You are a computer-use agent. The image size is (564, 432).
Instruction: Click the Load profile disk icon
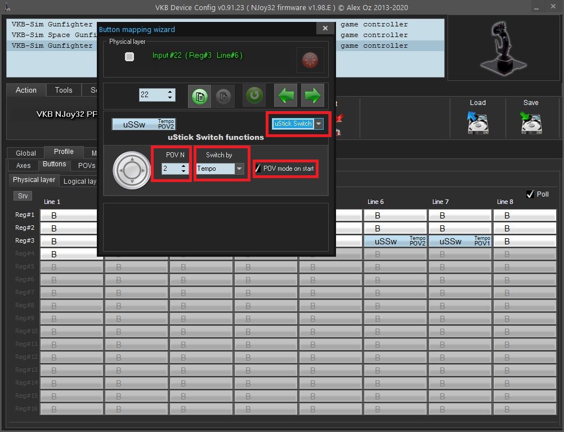tap(477, 122)
